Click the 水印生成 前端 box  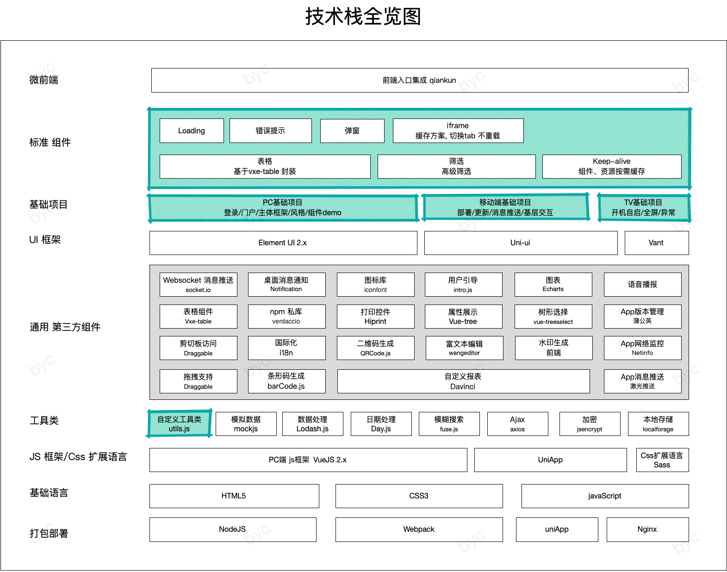point(554,348)
